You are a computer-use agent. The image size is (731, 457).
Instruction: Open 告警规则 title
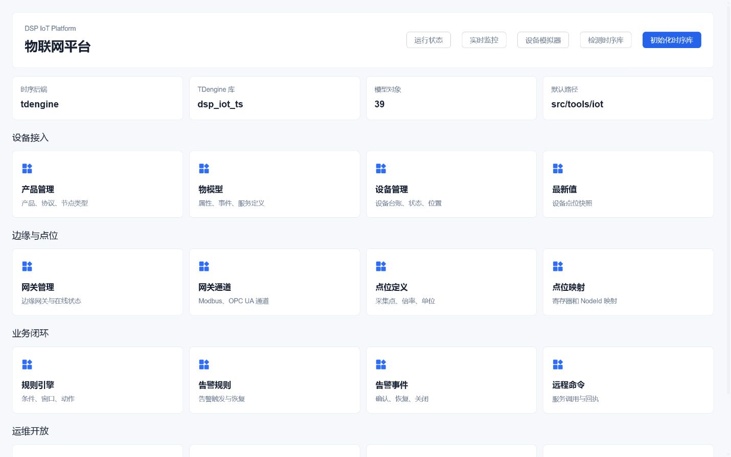pyautogui.click(x=215, y=385)
